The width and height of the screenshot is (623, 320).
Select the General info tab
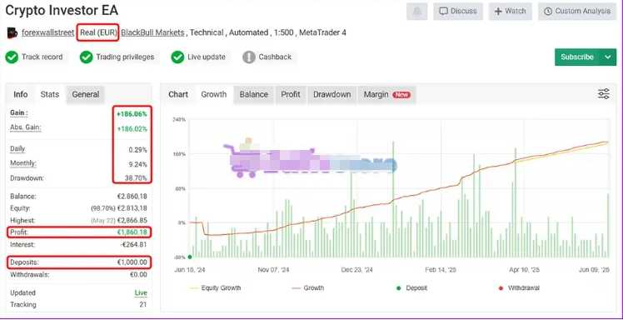tap(86, 95)
